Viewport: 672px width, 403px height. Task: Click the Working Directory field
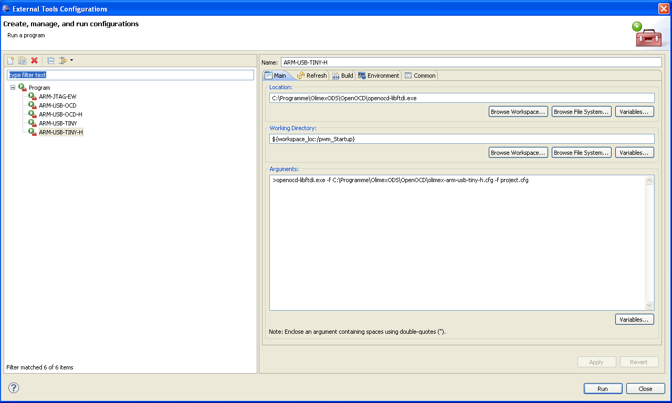click(462, 139)
